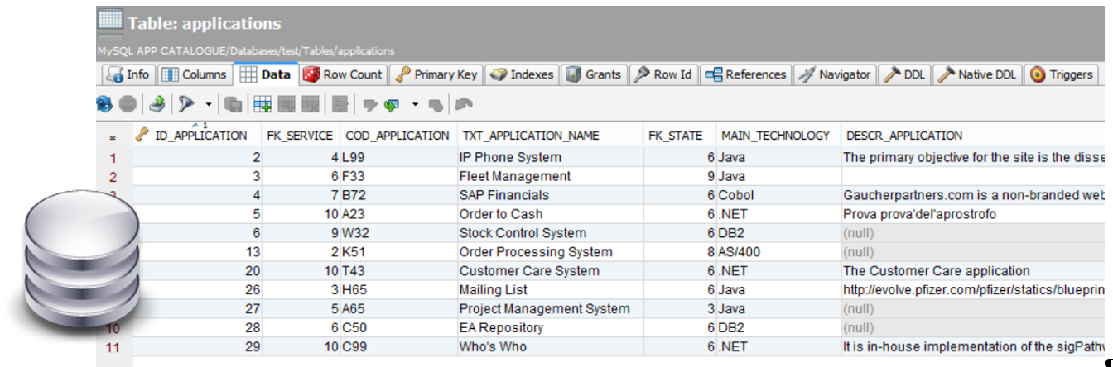
Task: Click the insert row icon
Action: click(x=263, y=105)
